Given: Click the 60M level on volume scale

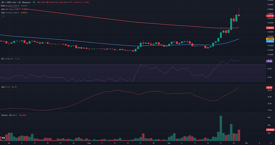Looking at the screenshot, I should pos(269,118).
